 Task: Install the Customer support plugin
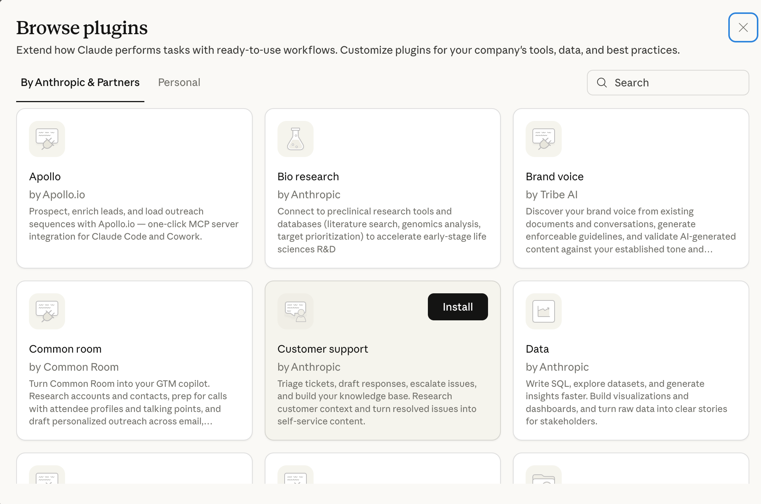click(458, 307)
